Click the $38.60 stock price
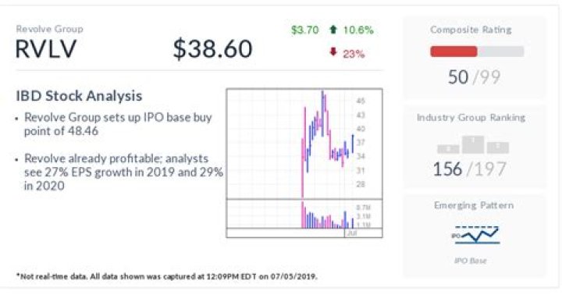 click(x=212, y=48)
